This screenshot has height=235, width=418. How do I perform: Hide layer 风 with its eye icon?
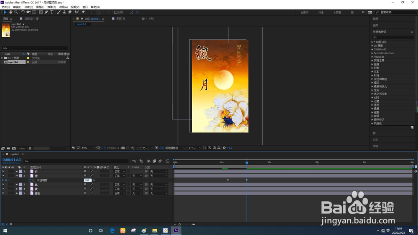3,184
